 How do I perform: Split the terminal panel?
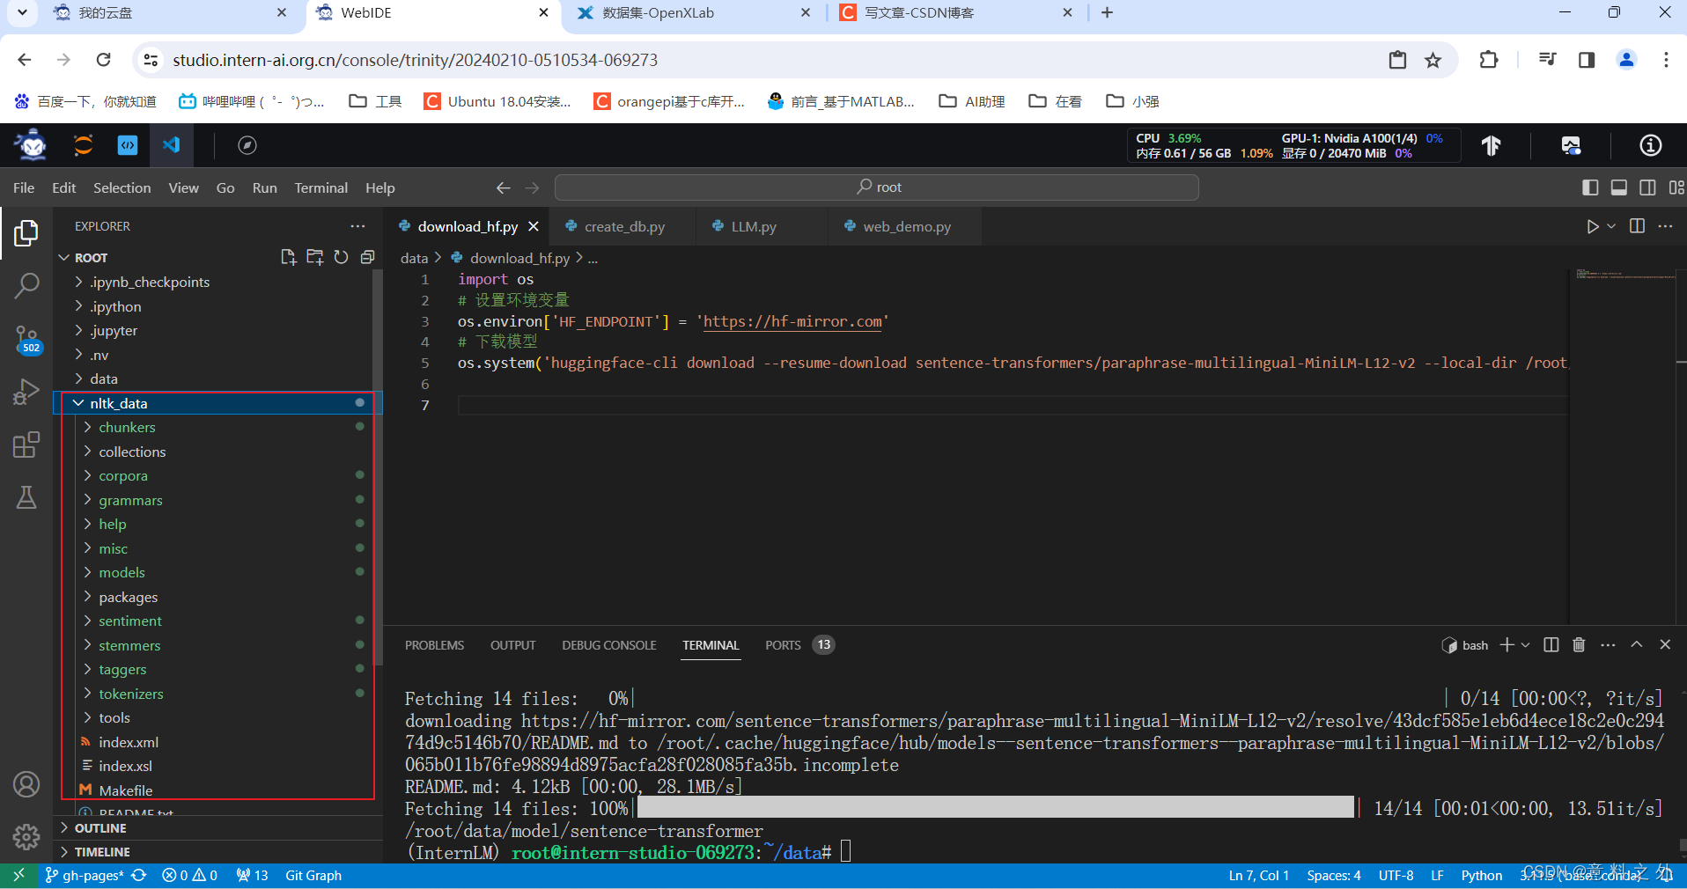(1551, 644)
